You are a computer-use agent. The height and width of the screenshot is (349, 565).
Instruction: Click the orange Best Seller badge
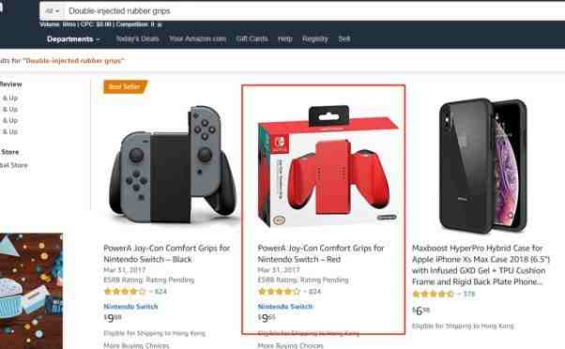coord(125,87)
